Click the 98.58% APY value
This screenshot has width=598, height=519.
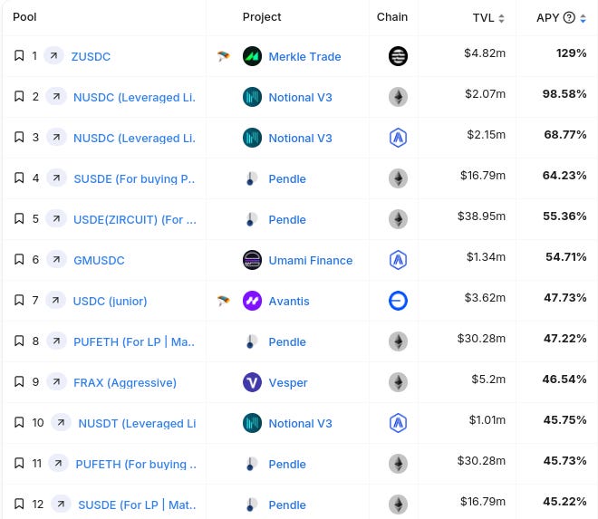tap(564, 94)
